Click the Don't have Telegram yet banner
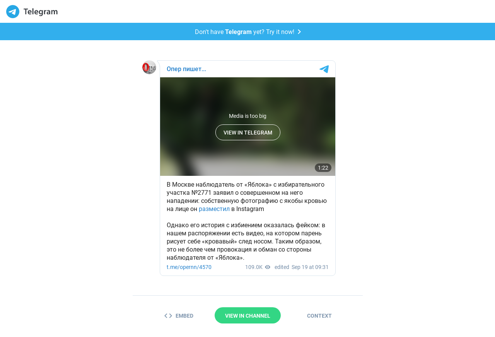The width and height of the screenshot is (495, 337). coord(247,32)
